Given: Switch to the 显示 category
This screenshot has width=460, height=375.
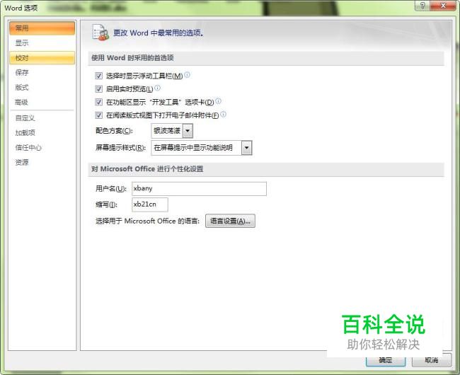Looking at the screenshot, I should pyautogui.click(x=42, y=43).
